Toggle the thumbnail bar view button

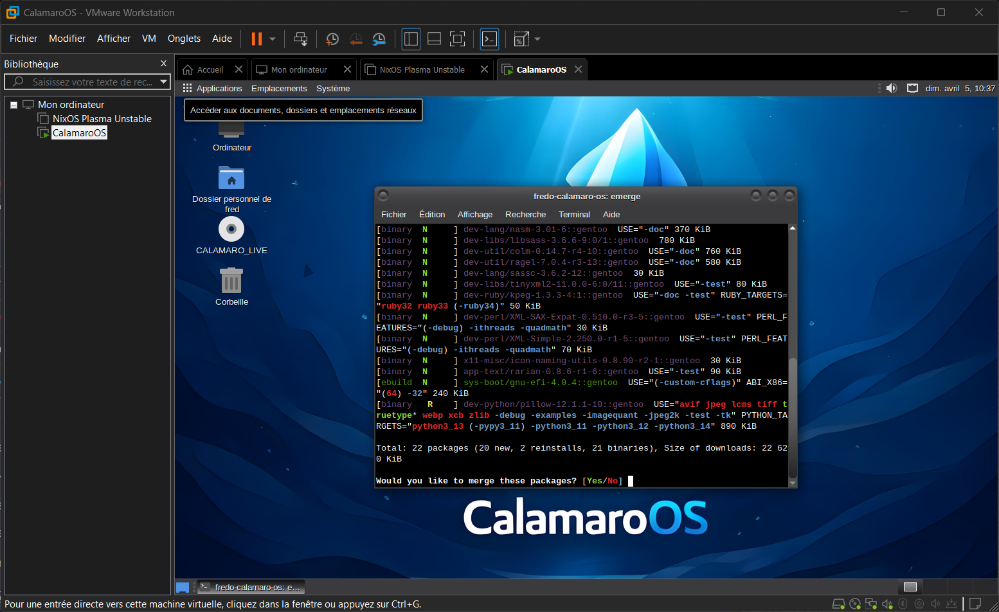434,39
